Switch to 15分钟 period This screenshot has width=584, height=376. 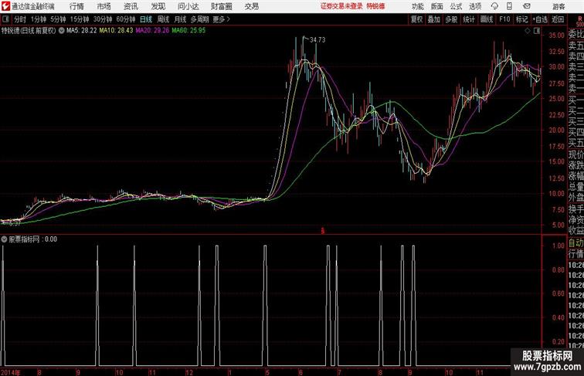(x=80, y=19)
